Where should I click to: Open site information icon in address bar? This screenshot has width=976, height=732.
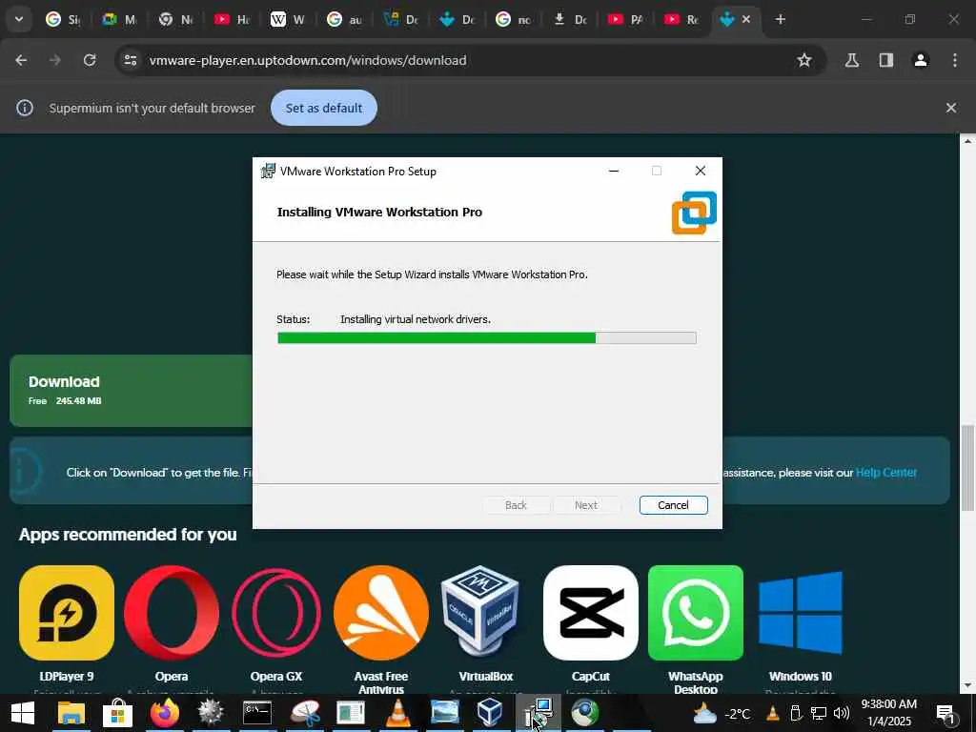130,60
